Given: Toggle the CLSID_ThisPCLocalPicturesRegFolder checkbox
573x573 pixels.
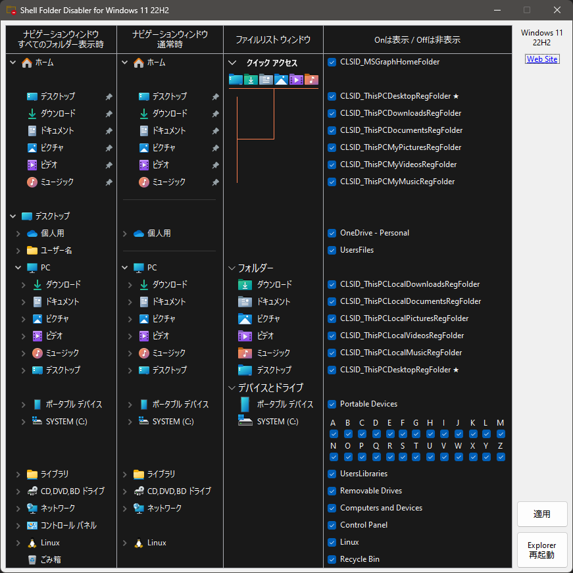Looking at the screenshot, I should point(332,318).
